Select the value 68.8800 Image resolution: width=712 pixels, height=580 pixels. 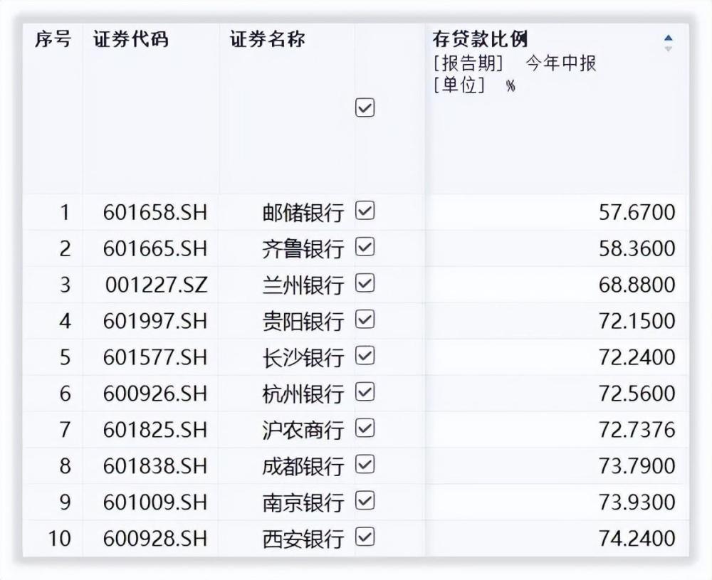[637, 285]
